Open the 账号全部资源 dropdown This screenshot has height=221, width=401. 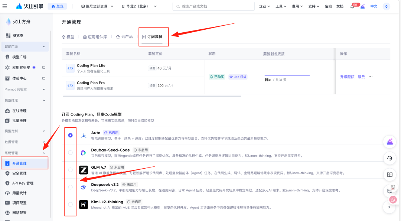point(97,6)
